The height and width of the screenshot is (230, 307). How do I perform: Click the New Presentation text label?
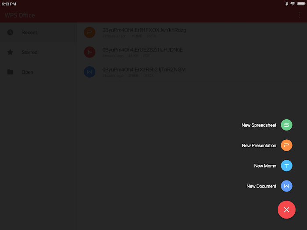pos(259,145)
